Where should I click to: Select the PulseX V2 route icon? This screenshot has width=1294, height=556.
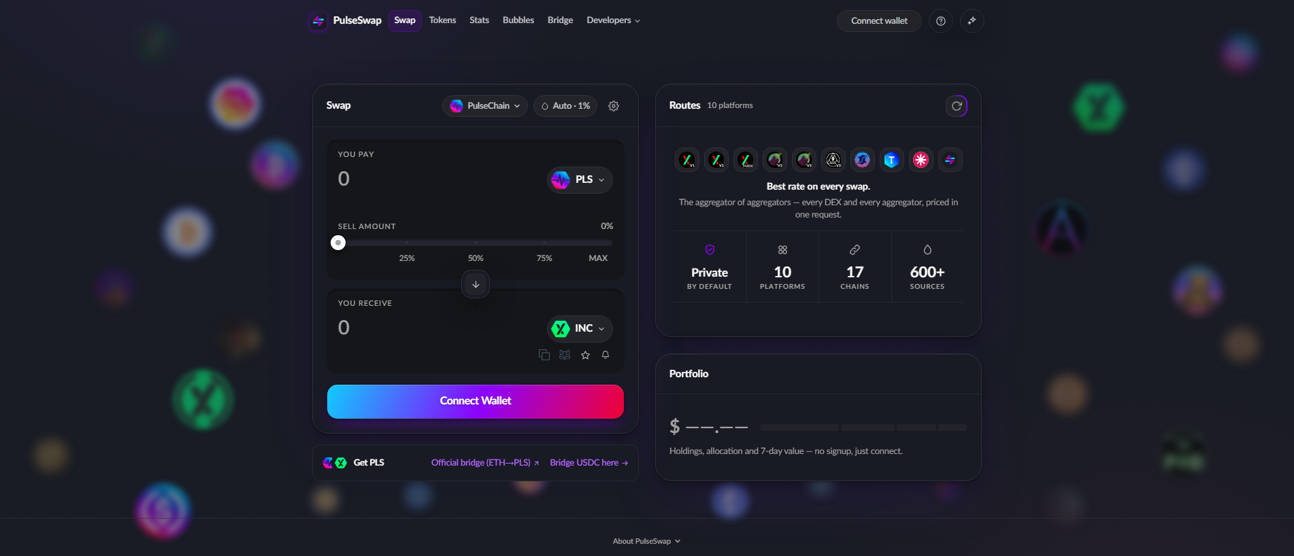716,160
